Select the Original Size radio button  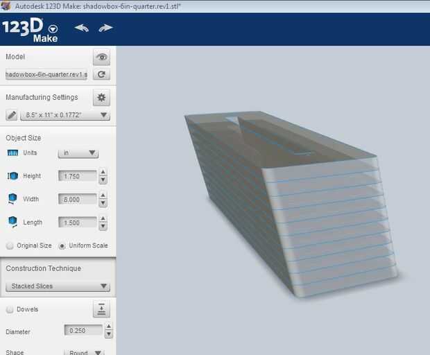pos(10,245)
